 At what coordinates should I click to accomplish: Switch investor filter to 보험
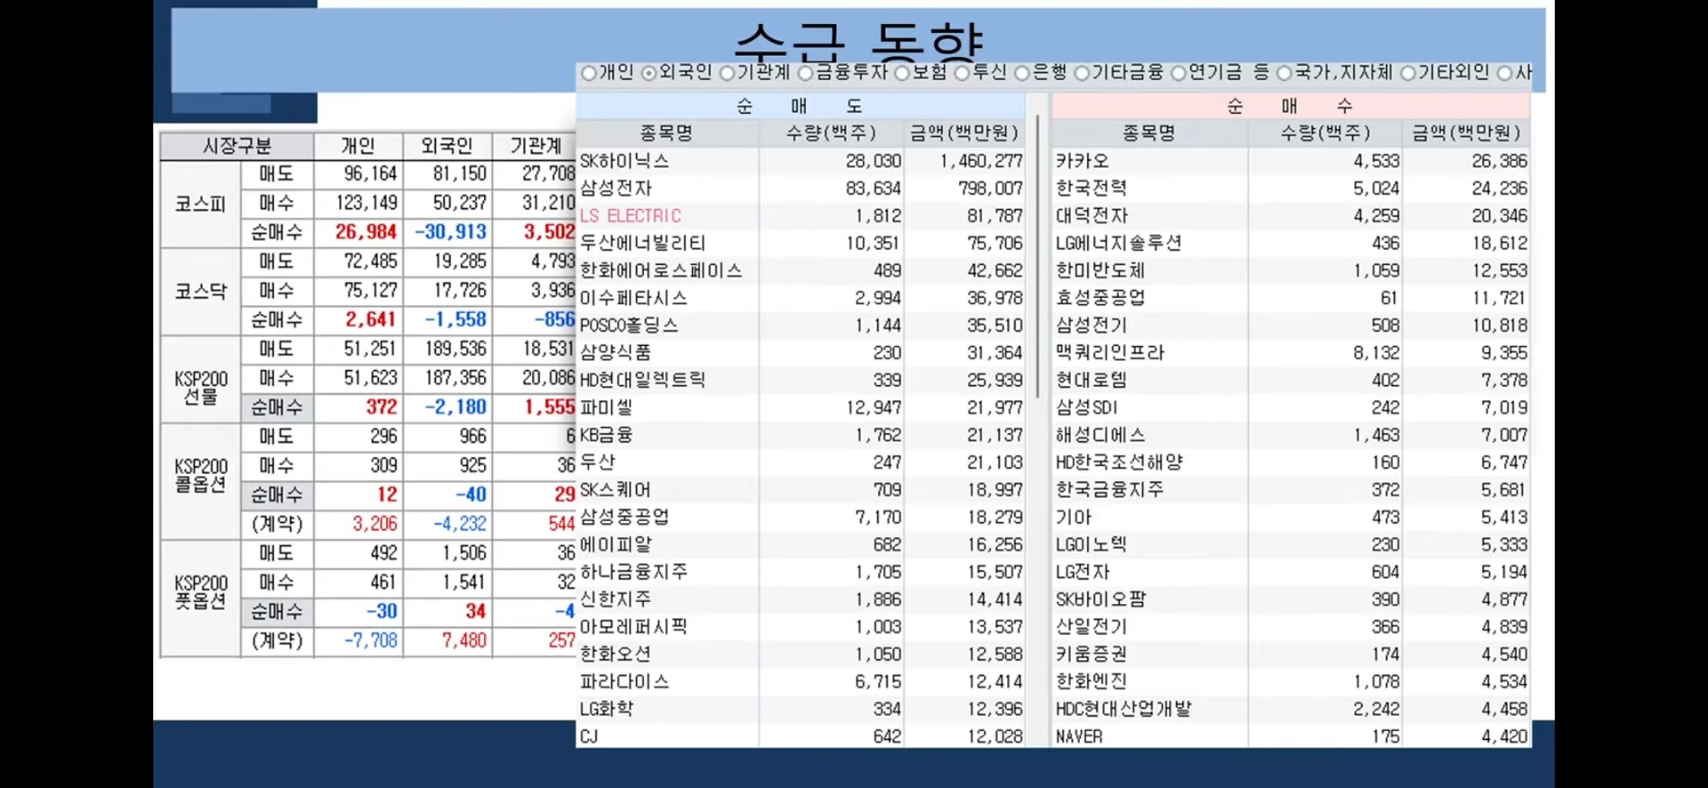[x=902, y=74]
